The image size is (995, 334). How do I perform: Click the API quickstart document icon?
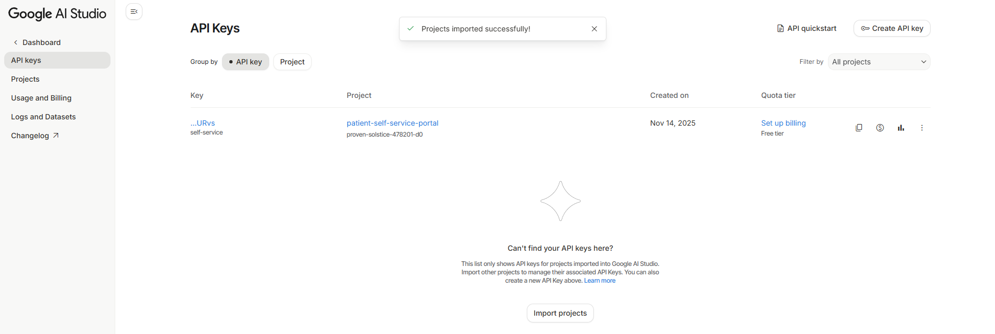point(780,28)
